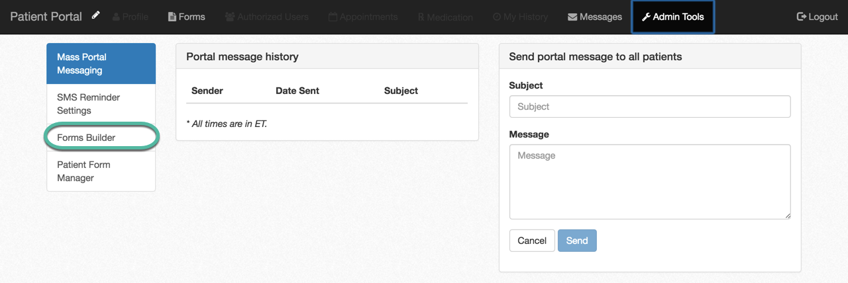The image size is (848, 283).
Task: Open Patient Form Manager
Action: click(x=101, y=171)
